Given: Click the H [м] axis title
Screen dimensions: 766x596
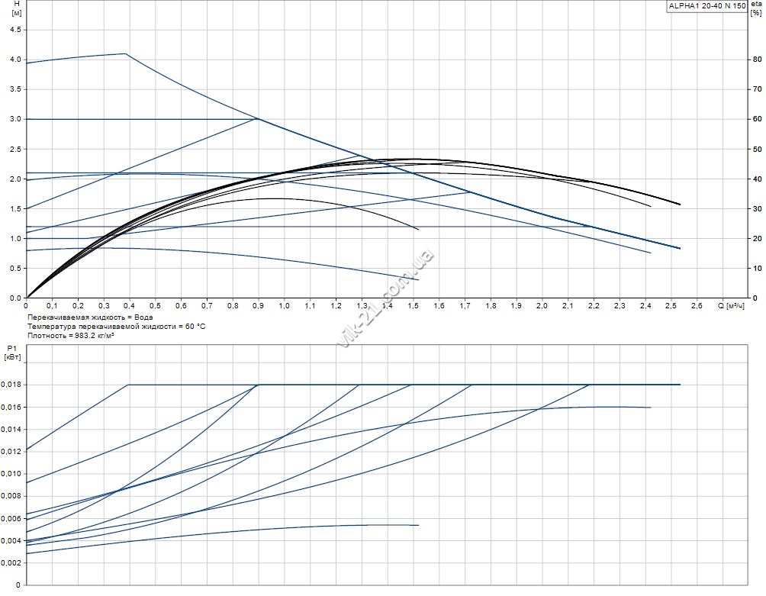Looking at the screenshot, I should pos(17,8).
